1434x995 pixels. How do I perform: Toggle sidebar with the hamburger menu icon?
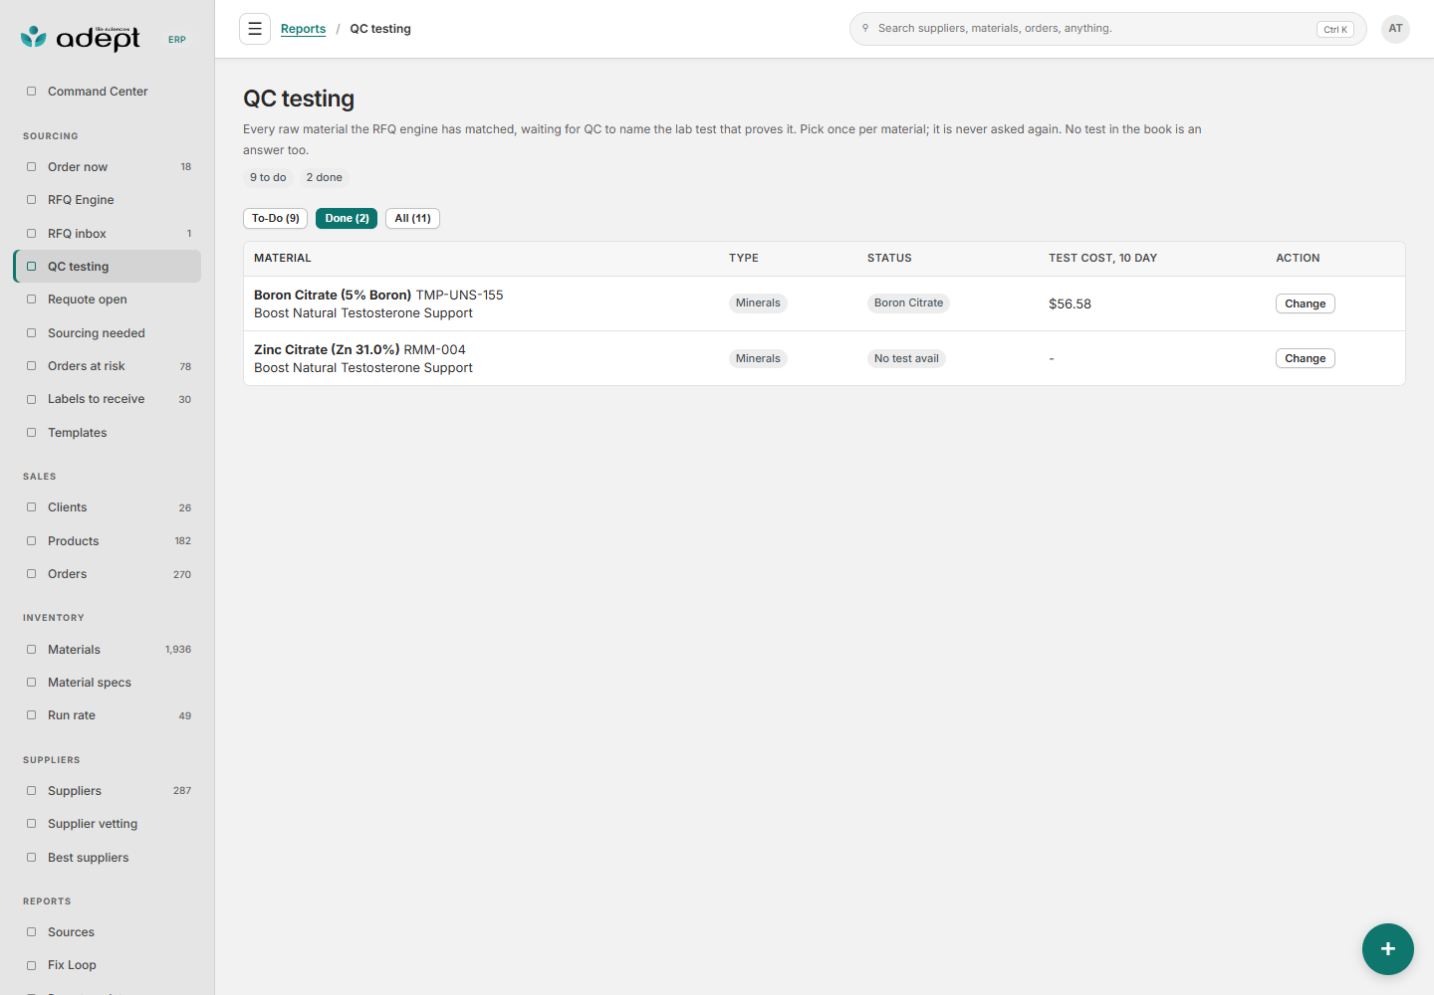point(255,29)
